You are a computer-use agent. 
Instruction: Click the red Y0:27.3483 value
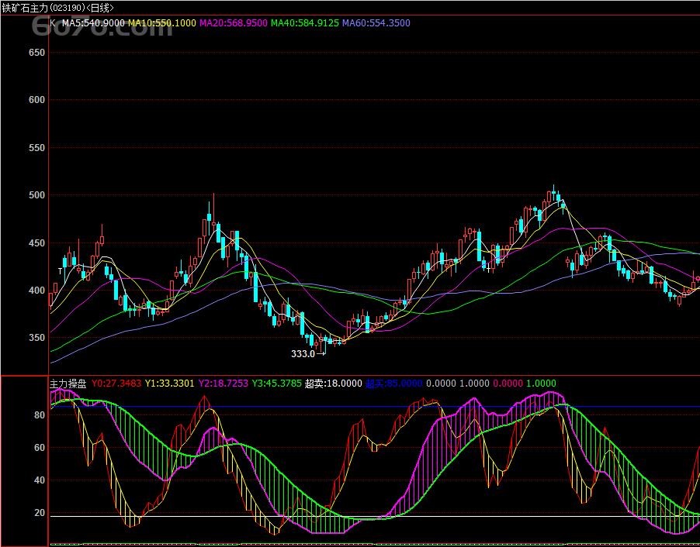point(116,384)
